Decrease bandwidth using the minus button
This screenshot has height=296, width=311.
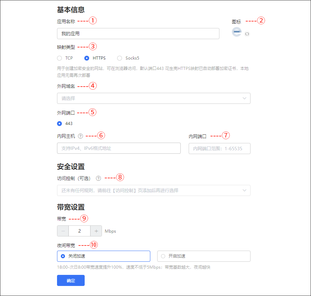tap(63, 231)
